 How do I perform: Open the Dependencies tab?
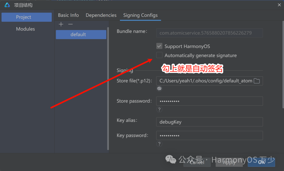101,15
